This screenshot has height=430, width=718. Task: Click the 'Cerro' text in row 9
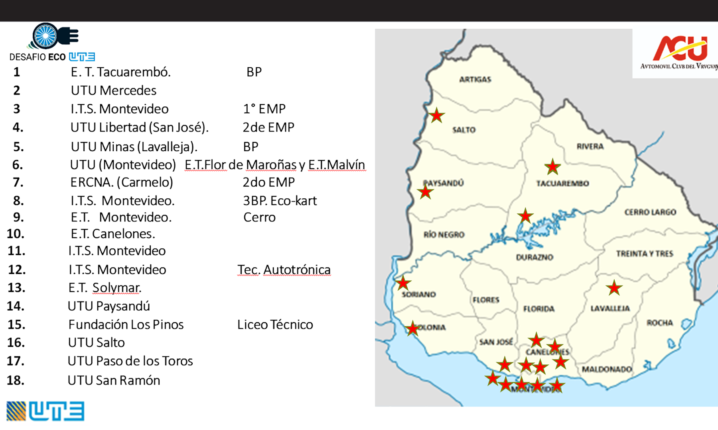point(259,217)
